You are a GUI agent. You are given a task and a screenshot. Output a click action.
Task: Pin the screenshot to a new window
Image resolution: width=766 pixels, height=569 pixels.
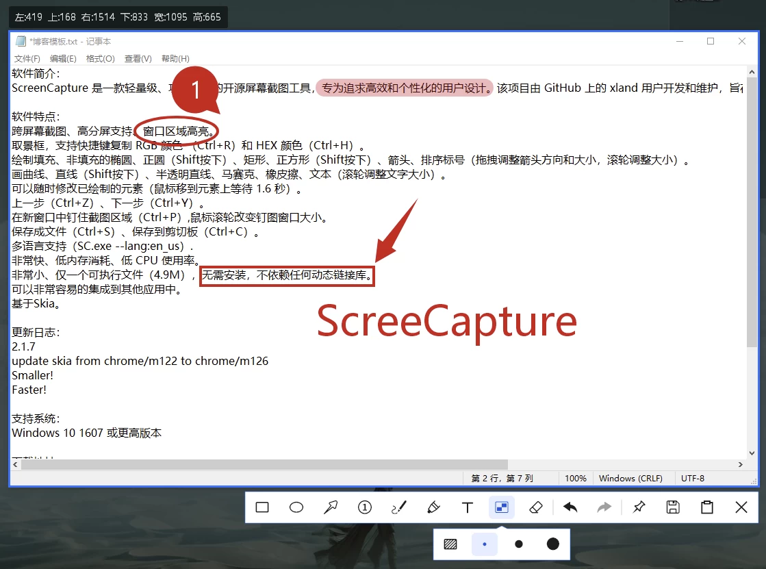639,507
